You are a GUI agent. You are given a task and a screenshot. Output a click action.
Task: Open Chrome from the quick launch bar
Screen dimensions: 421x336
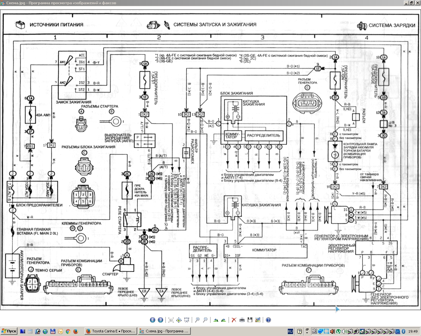point(68,331)
